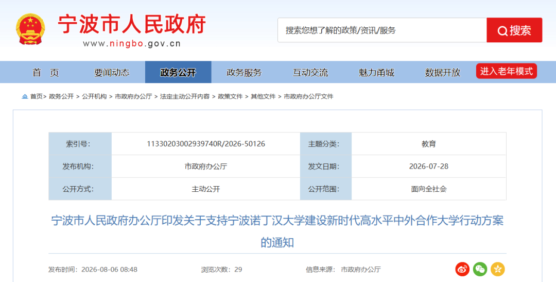
Task: Share the notice to Weibo
Action: click(x=462, y=269)
